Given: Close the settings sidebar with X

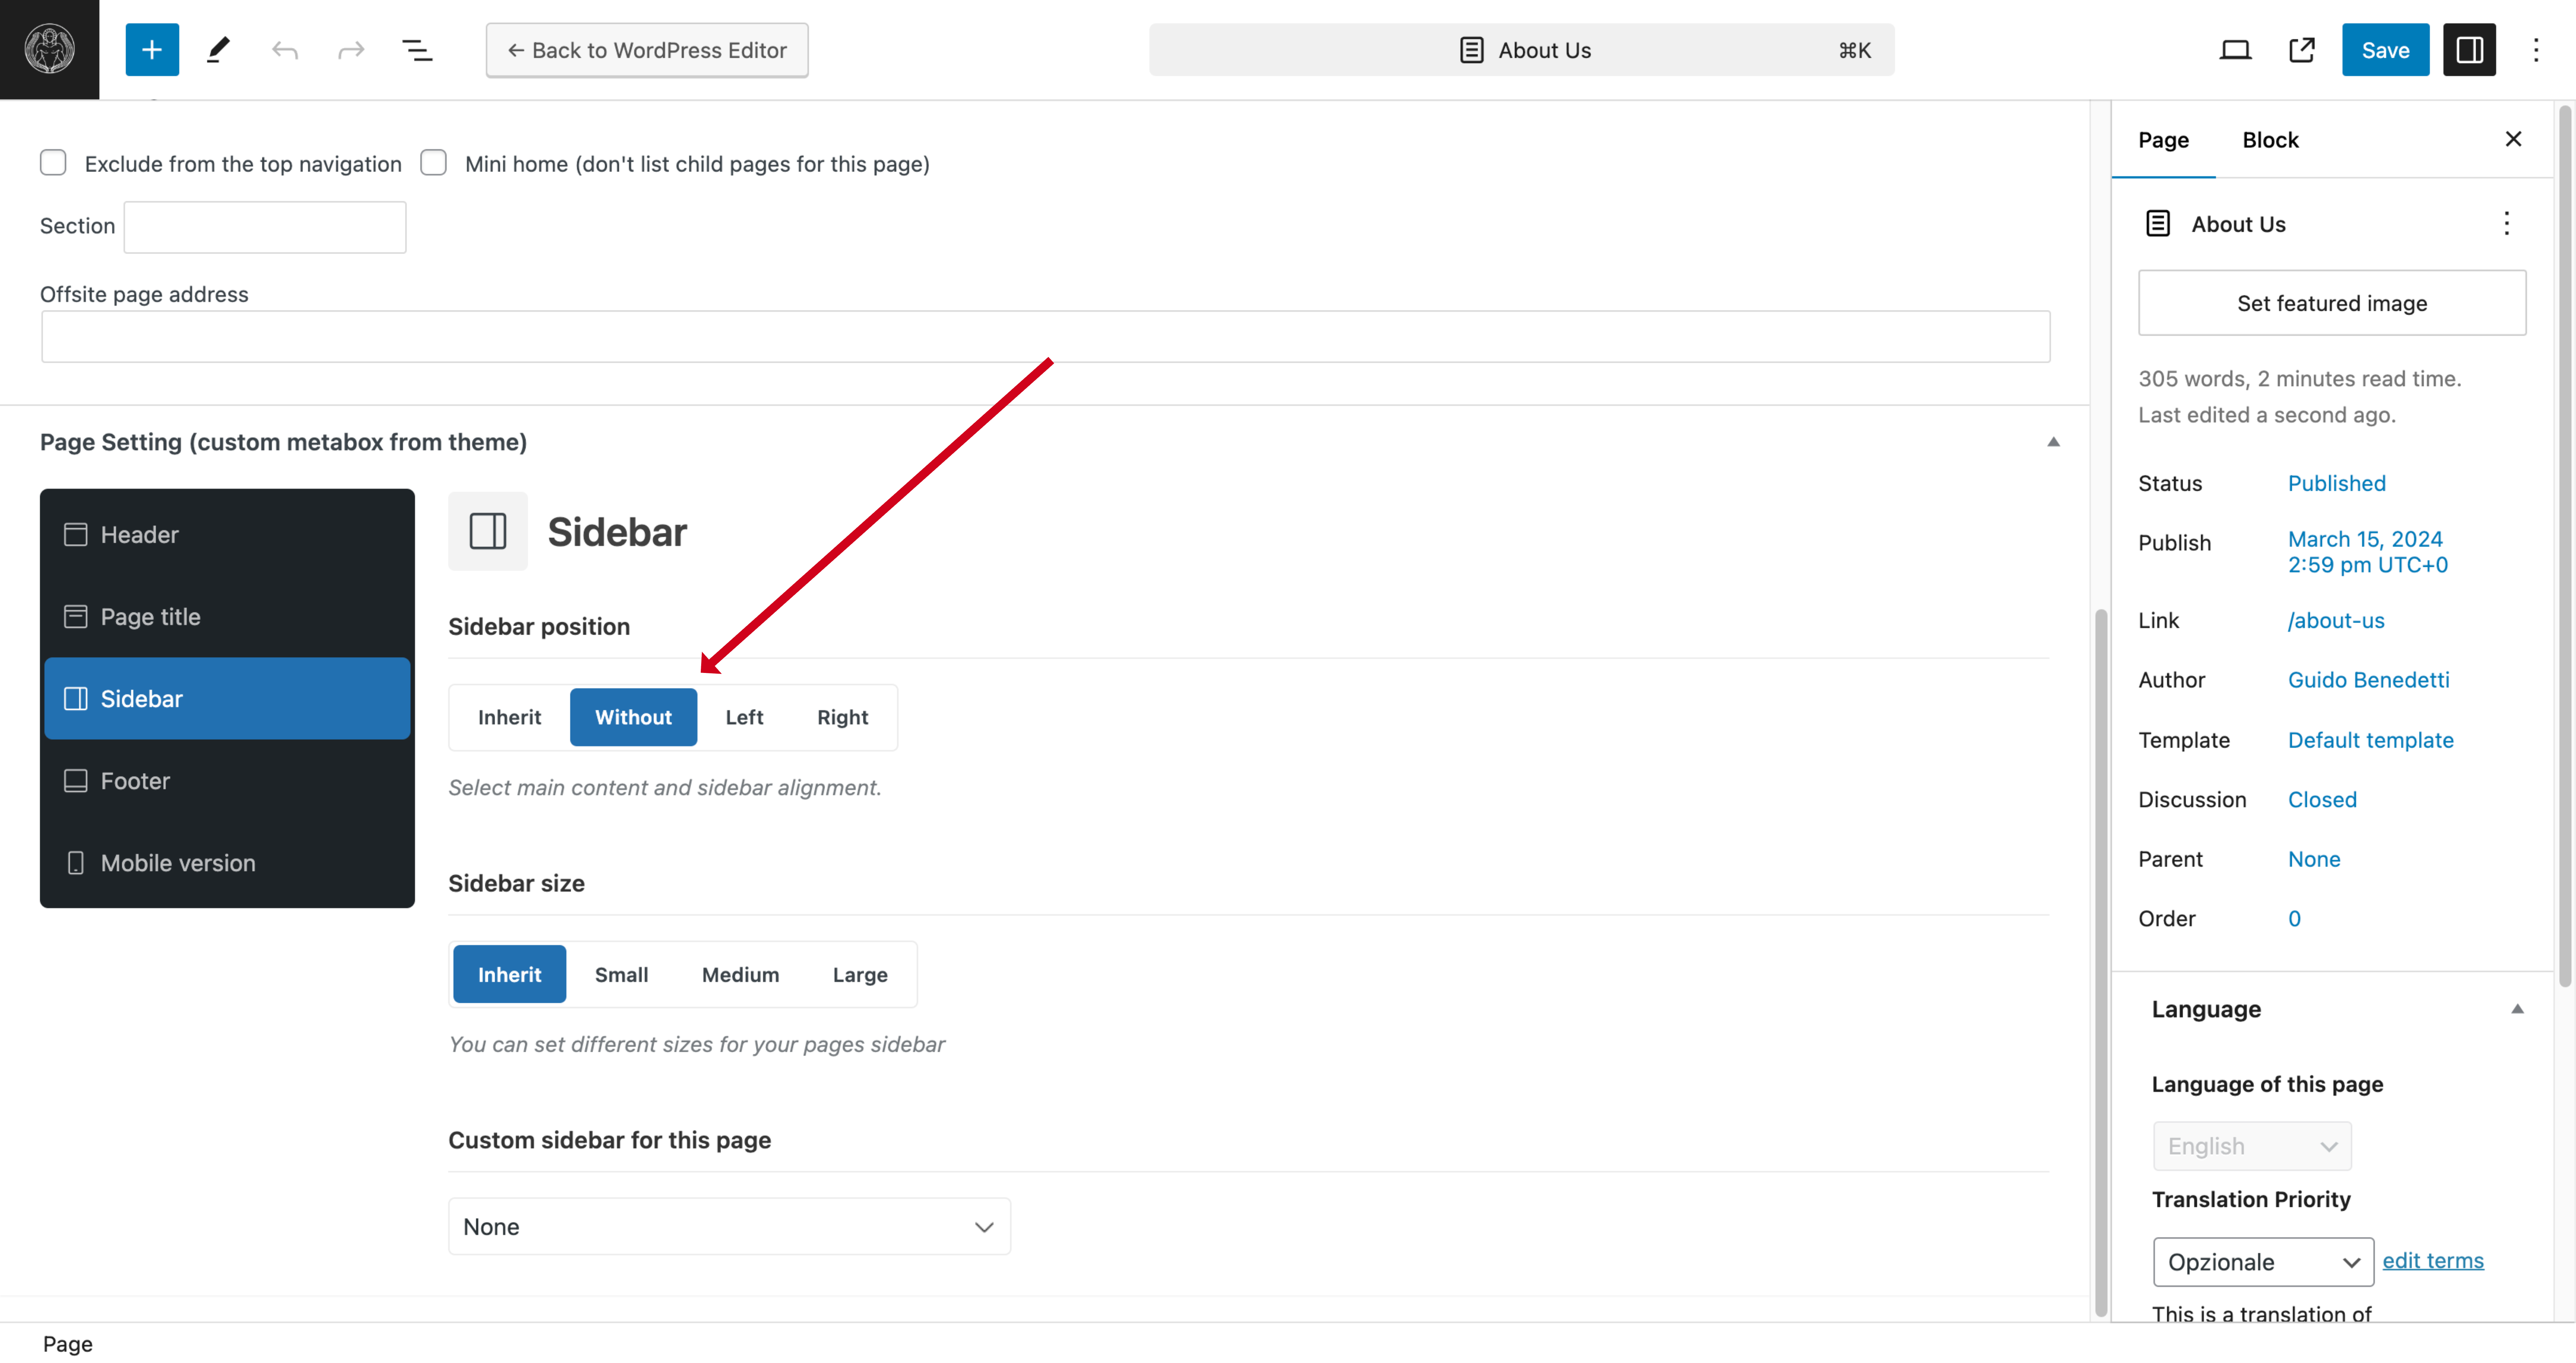Looking at the screenshot, I should pyautogui.click(x=2513, y=139).
